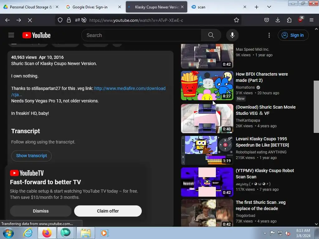The height and width of the screenshot is (239, 319).
Task: Open How BFDI Characters were made thumbnail
Action: tap(207, 86)
